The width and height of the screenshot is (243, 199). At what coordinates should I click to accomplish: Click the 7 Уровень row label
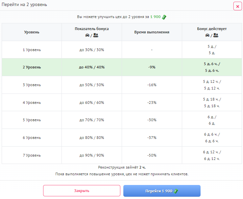pos(32,155)
